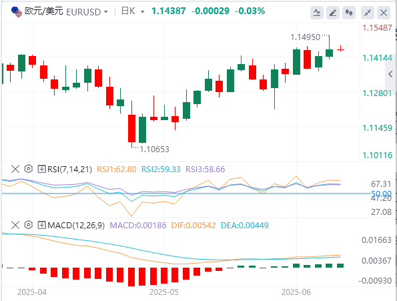Click the RSI1:62.80 value
Viewport: 397px width, 301px height.
point(117,169)
